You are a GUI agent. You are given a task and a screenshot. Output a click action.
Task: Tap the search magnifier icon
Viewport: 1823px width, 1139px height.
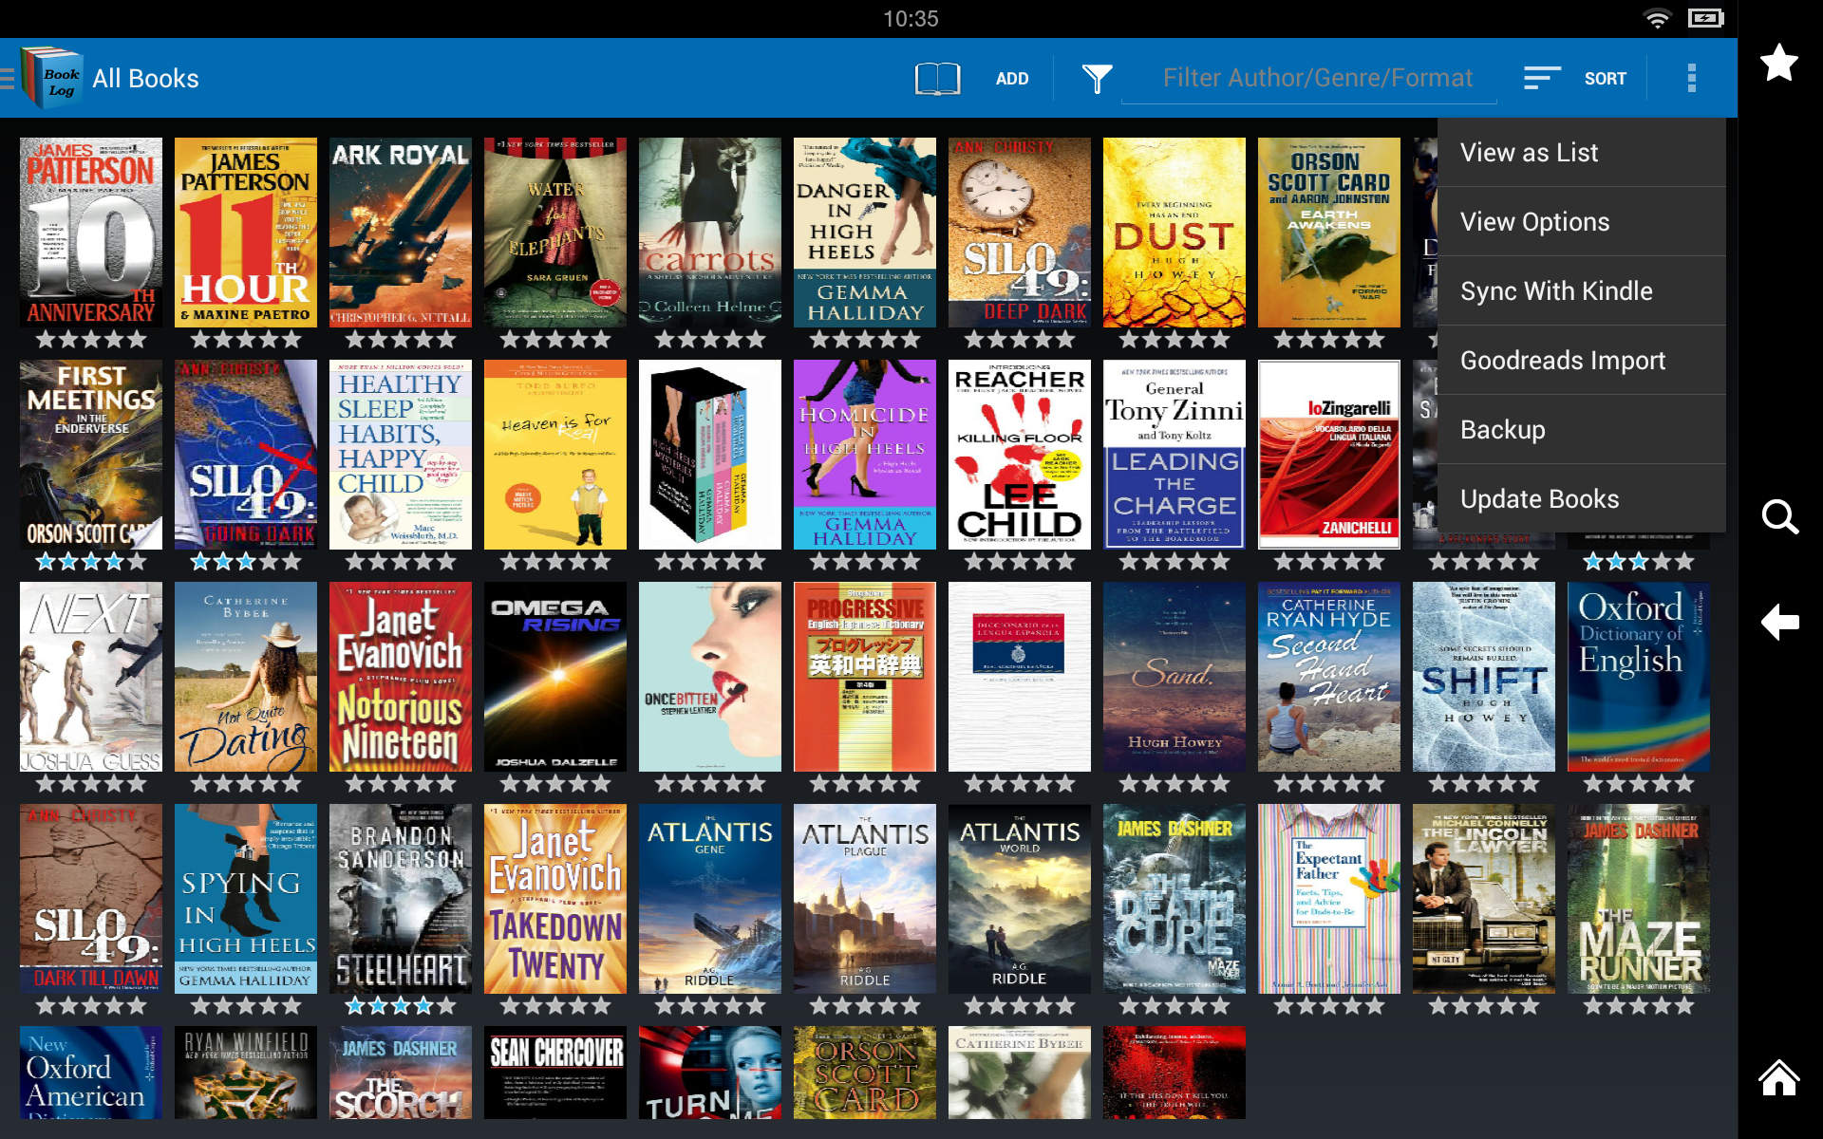(x=1779, y=518)
